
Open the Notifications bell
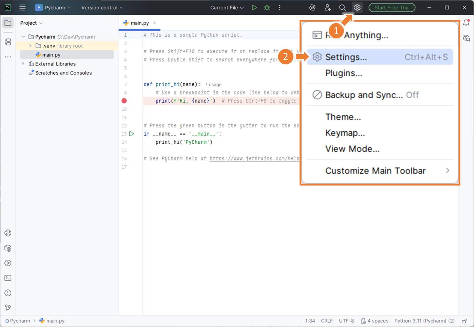466,23
